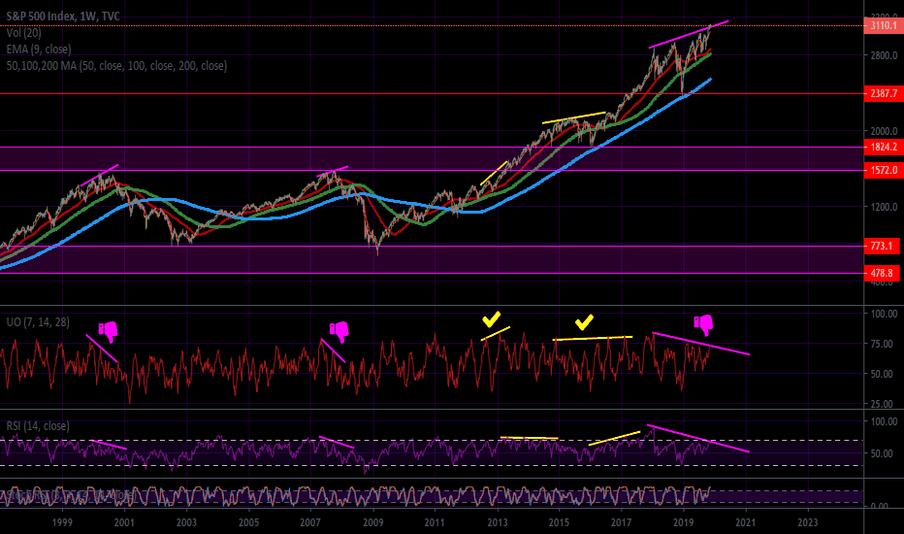Screen dimensions: 904x534
Task: Click the 2015 label on time axis
Action: 559,522
